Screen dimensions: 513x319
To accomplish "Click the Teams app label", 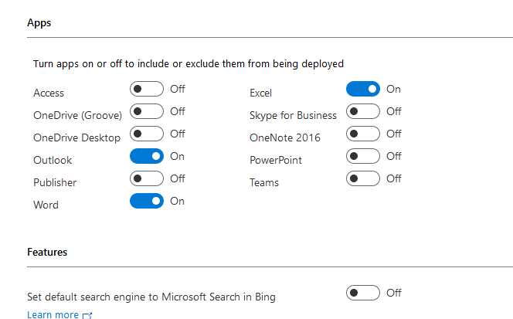I will click(264, 182).
